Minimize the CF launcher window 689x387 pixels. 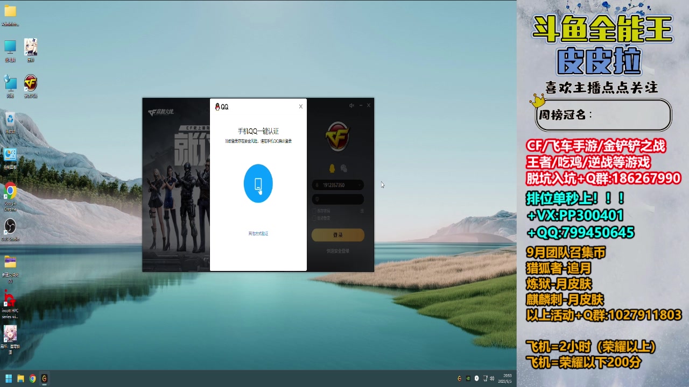pyautogui.click(x=361, y=105)
